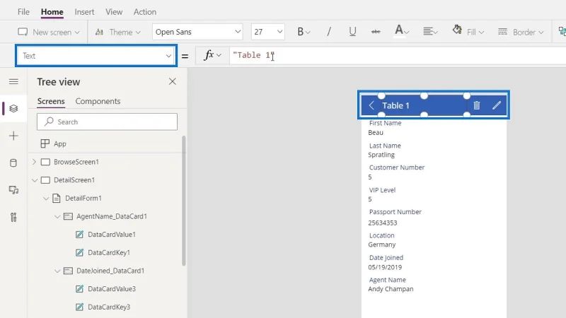Image resolution: width=566 pixels, height=318 pixels.
Task: Toggle underline formatting
Action: [x=352, y=32]
